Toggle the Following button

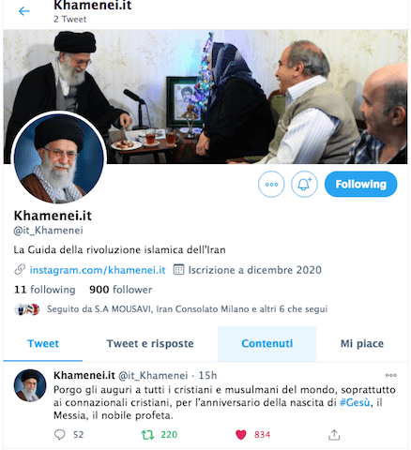(x=361, y=184)
